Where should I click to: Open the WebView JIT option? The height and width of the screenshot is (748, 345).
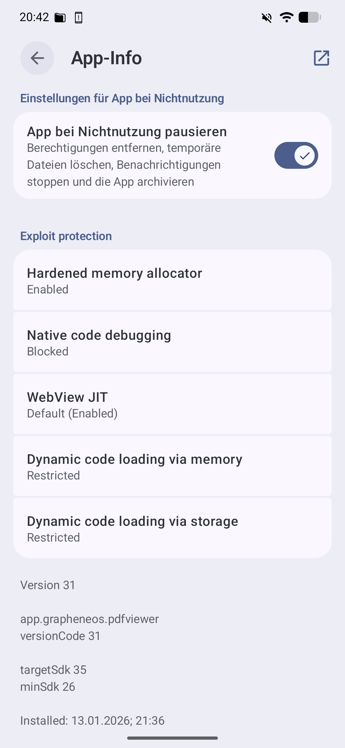tap(172, 404)
